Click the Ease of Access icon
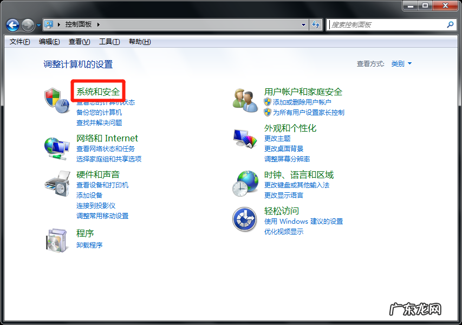 [245, 219]
